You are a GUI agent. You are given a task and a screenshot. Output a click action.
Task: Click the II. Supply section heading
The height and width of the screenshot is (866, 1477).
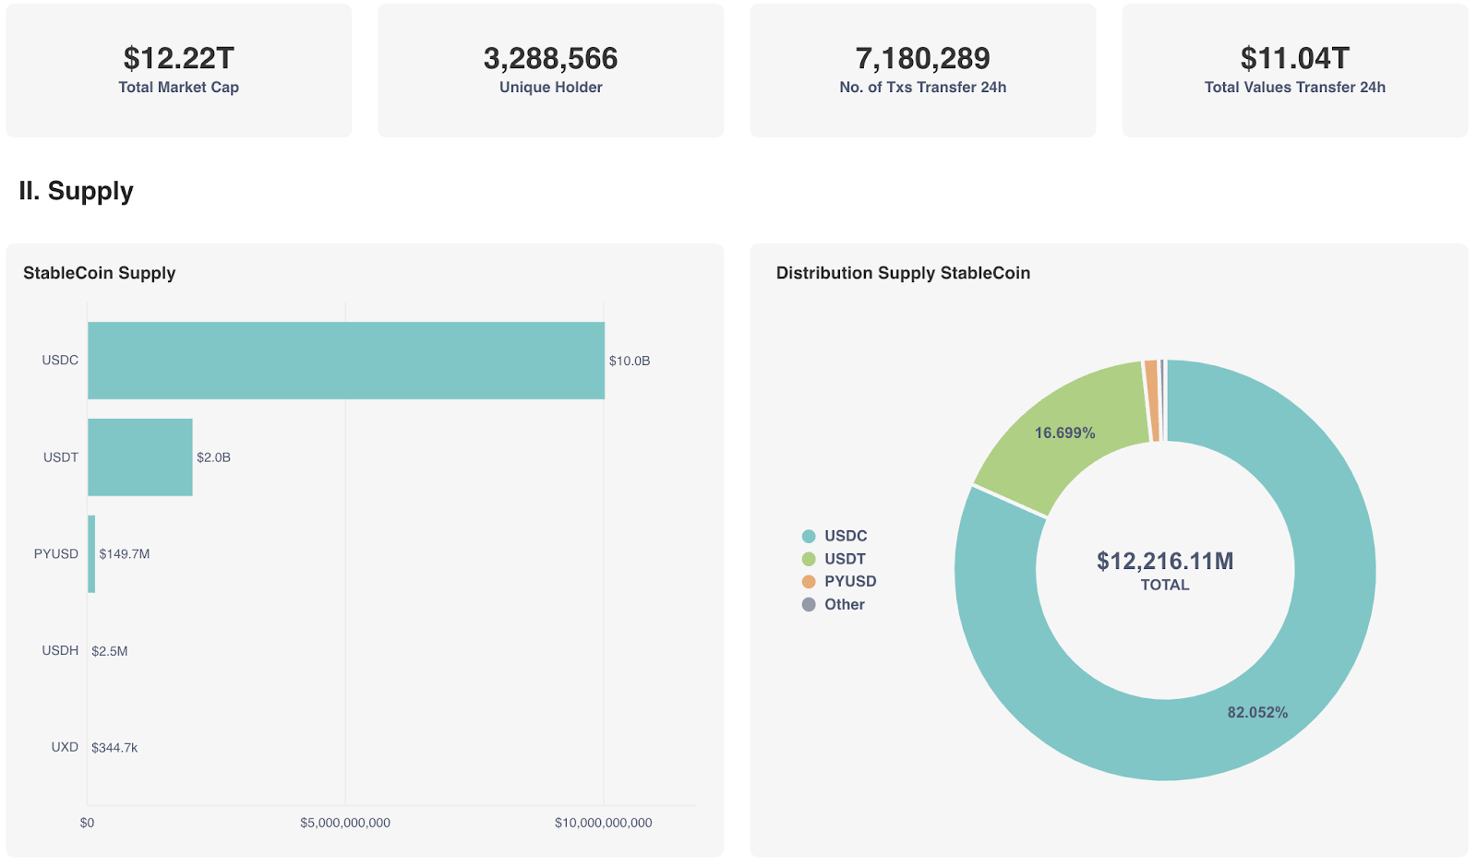77,191
